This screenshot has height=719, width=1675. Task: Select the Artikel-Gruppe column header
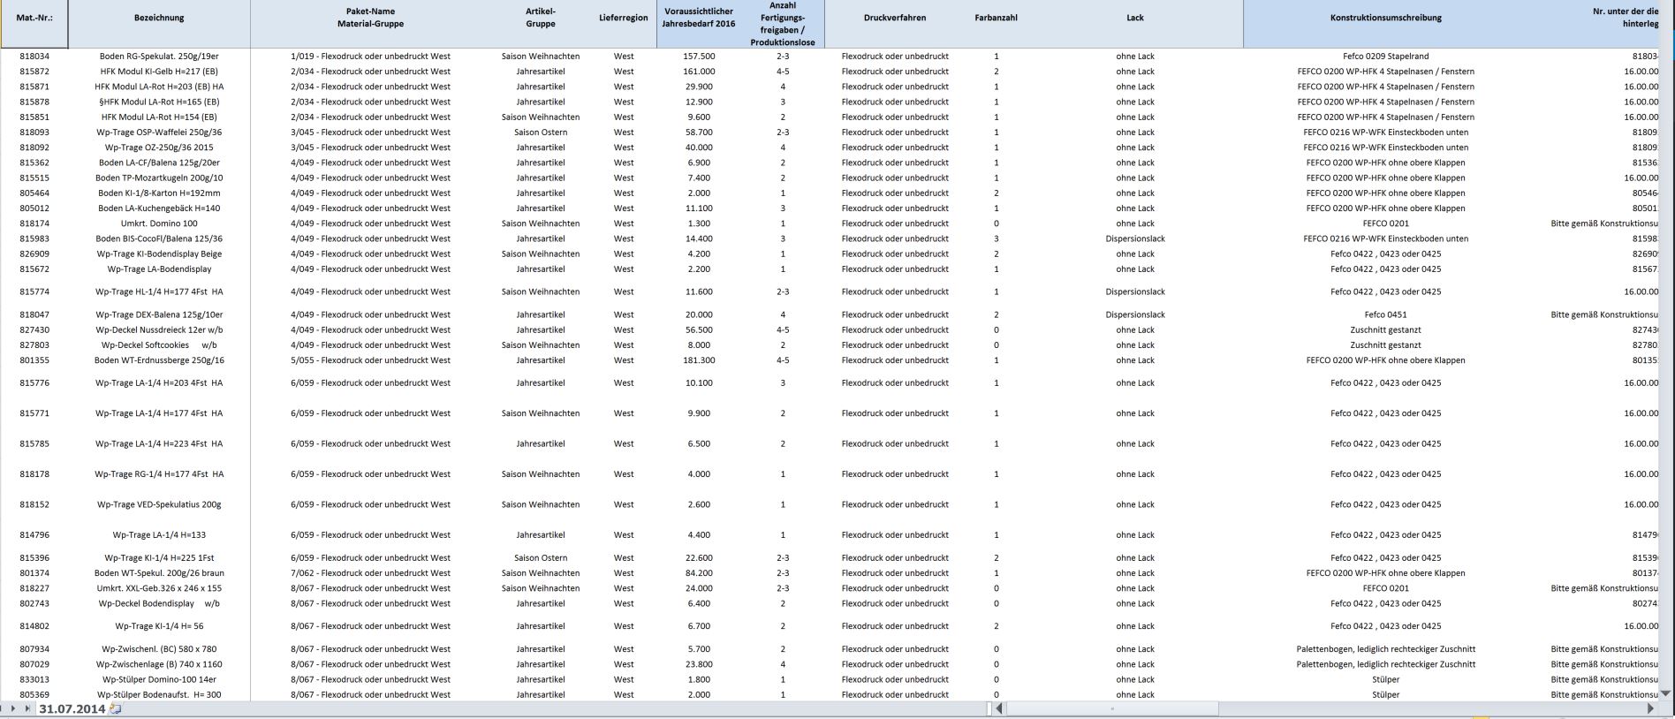(541, 24)
